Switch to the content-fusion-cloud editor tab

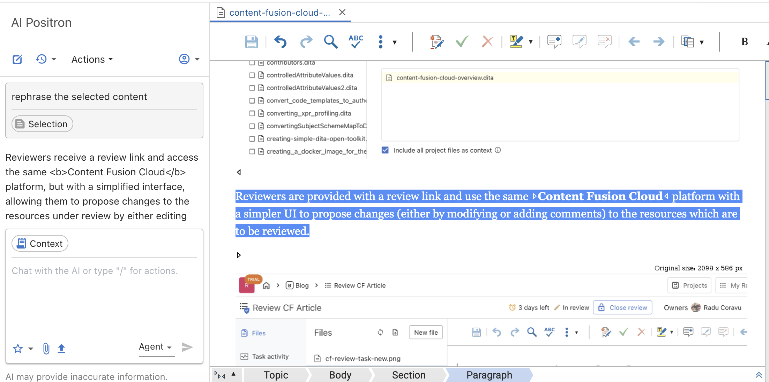[279, 13]
